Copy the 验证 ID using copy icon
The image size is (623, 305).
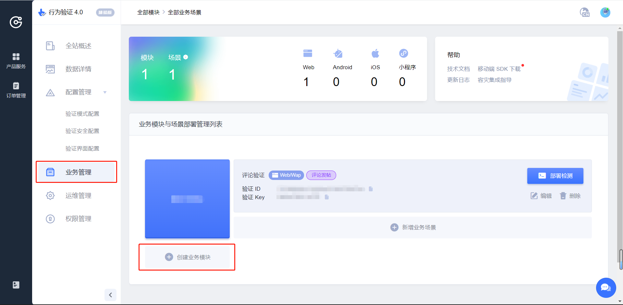(x=371, y=189)
